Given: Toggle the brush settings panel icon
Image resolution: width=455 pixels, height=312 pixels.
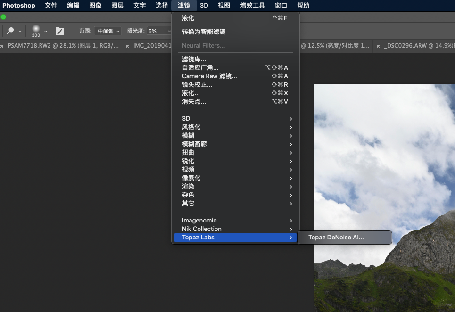Looking at the screenshot, I should [59, 31].
